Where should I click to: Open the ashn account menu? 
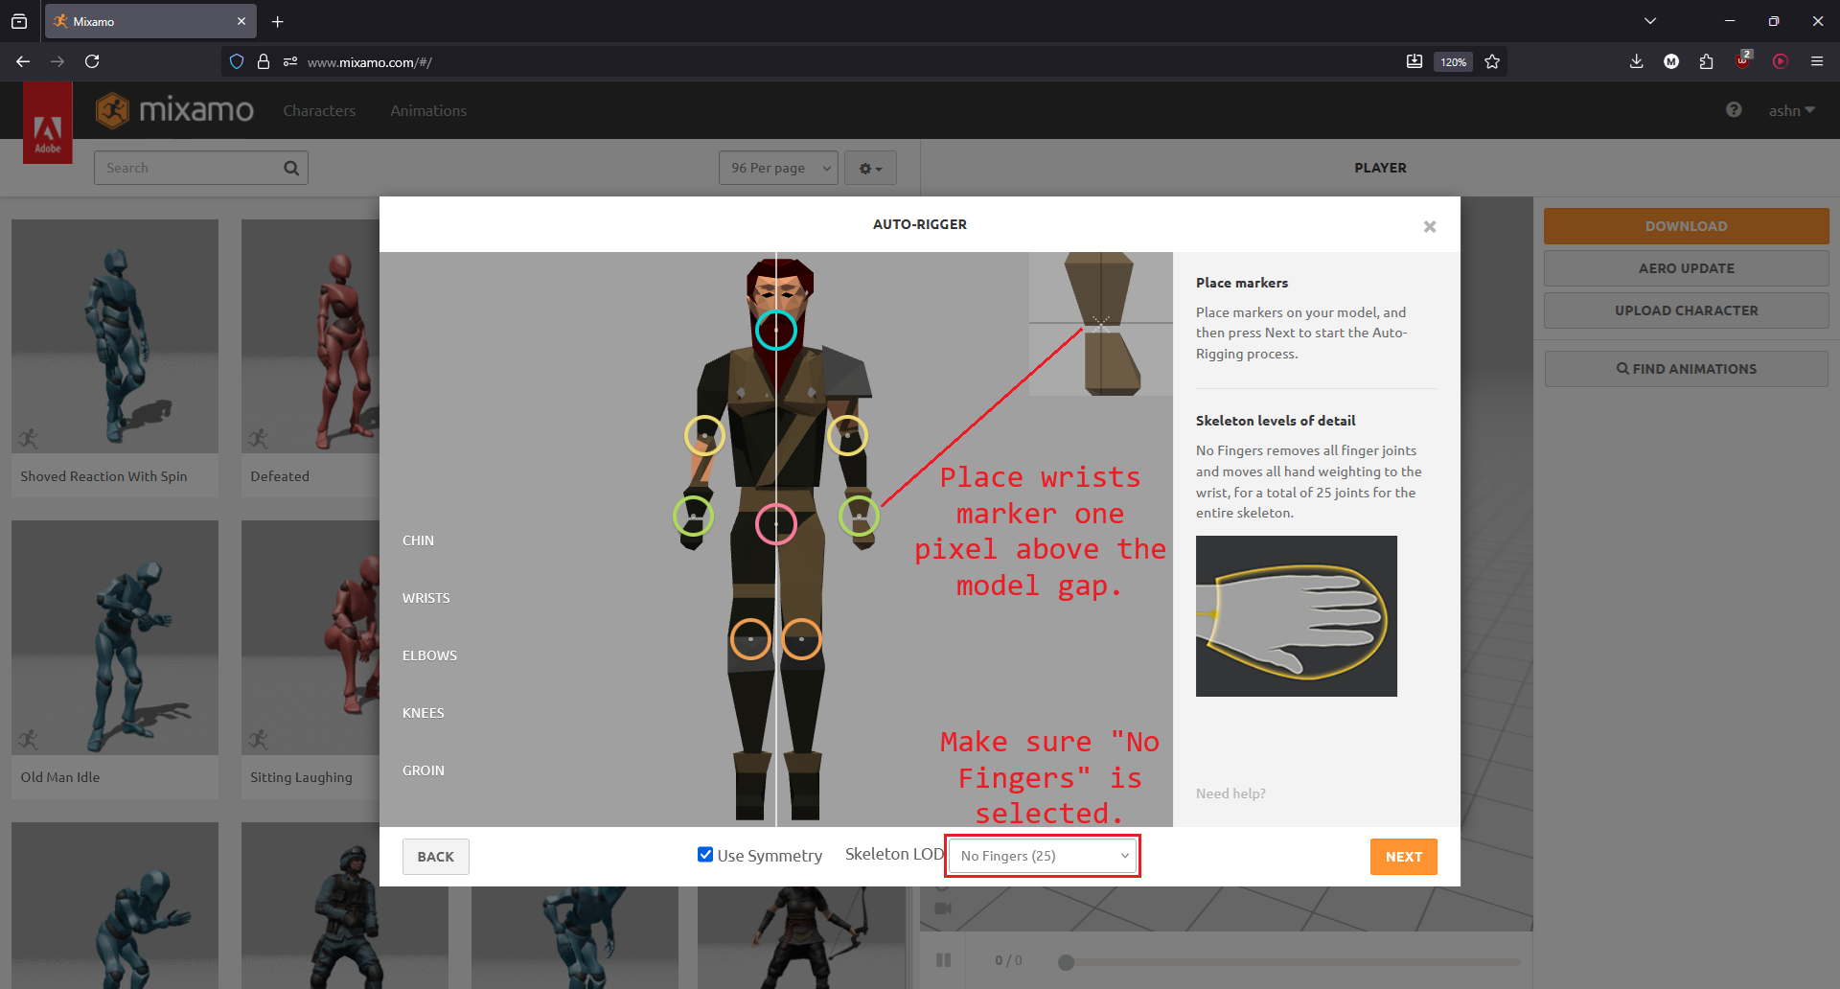pos(1791,111)
